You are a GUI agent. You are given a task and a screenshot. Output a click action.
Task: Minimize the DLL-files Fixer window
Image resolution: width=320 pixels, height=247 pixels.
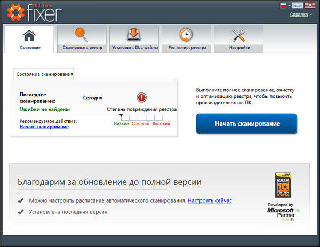(298, 5)
